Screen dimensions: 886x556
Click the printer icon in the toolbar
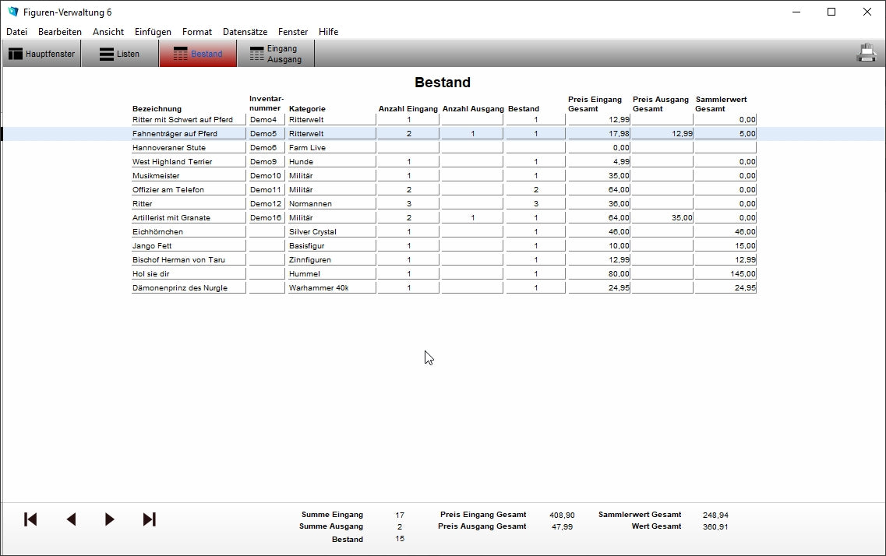click(x=867, y=53)
